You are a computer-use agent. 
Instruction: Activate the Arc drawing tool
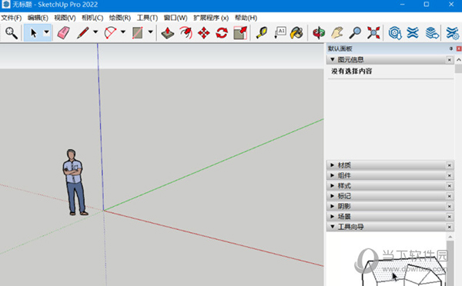point(110,32)
